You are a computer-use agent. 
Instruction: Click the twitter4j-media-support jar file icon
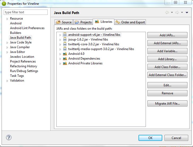point(65,49)
